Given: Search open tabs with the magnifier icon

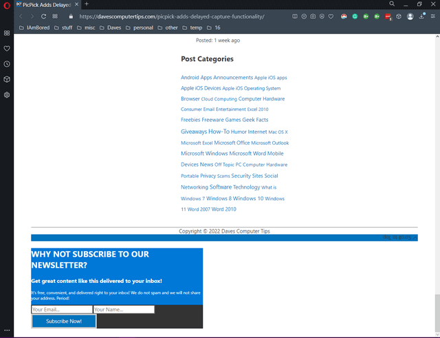Looking at the screenshot, I should pyautogui.click(x=392, y=4).
